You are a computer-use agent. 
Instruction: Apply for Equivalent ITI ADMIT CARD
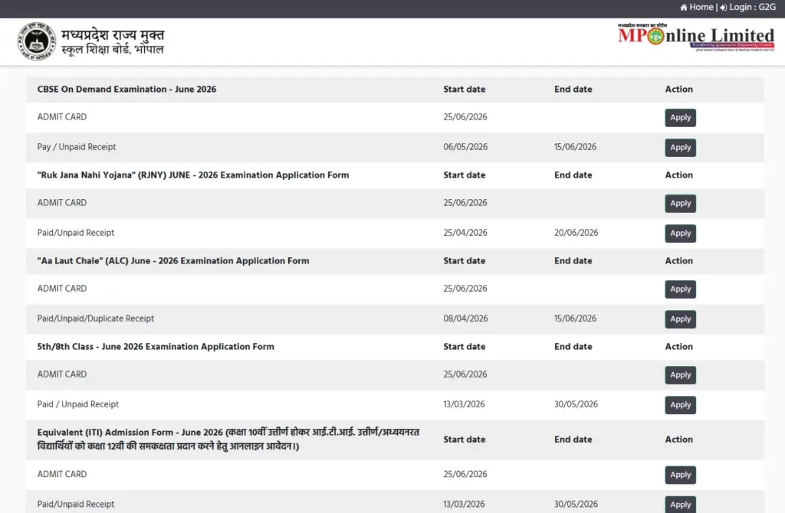[x=681, y=475]
